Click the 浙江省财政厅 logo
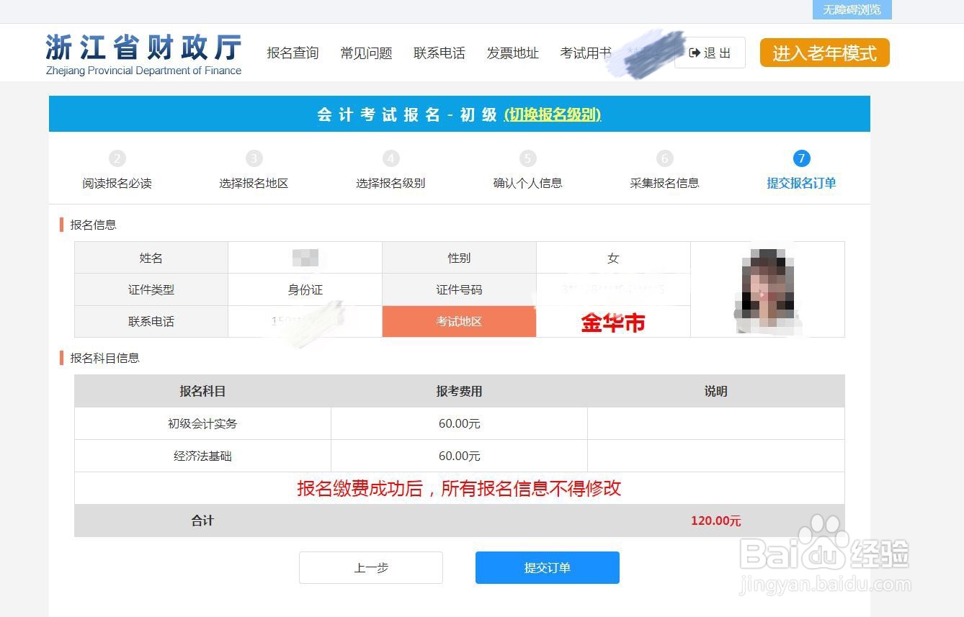 143,52
